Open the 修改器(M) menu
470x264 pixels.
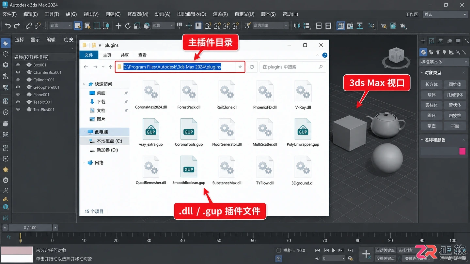pos(138,14)
